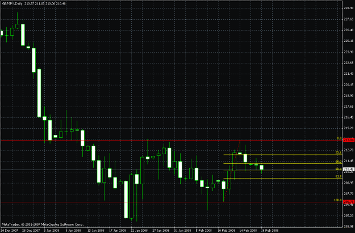Click the 217.65 price axis label
The height and width of the screenshot is (233, 355).
(x=349, y=107)
